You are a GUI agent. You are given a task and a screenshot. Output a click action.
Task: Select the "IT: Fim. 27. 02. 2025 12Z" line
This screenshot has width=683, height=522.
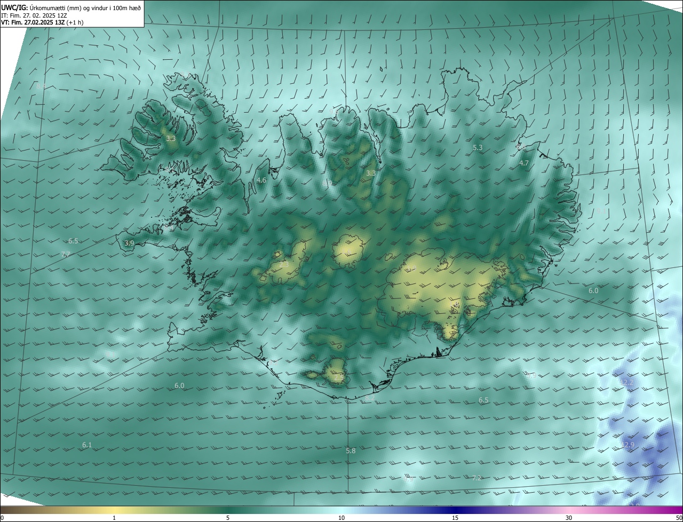[x=34, y=15]
